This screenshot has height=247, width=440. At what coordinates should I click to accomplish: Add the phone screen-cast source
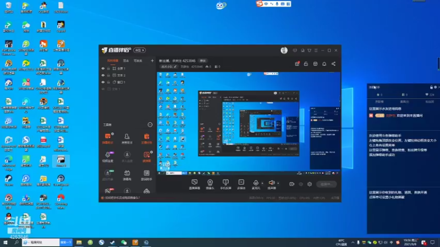226,184
